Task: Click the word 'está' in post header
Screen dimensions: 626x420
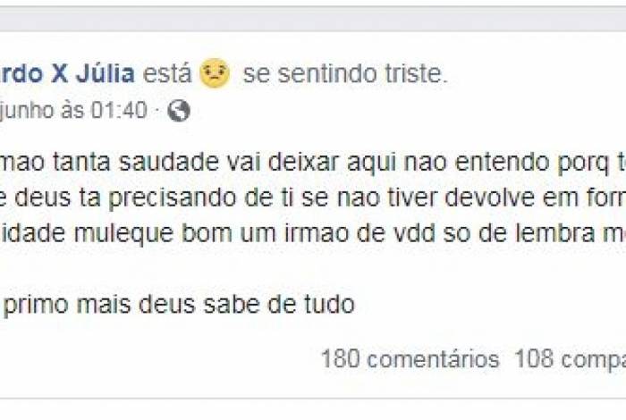Action: [167, 74]
